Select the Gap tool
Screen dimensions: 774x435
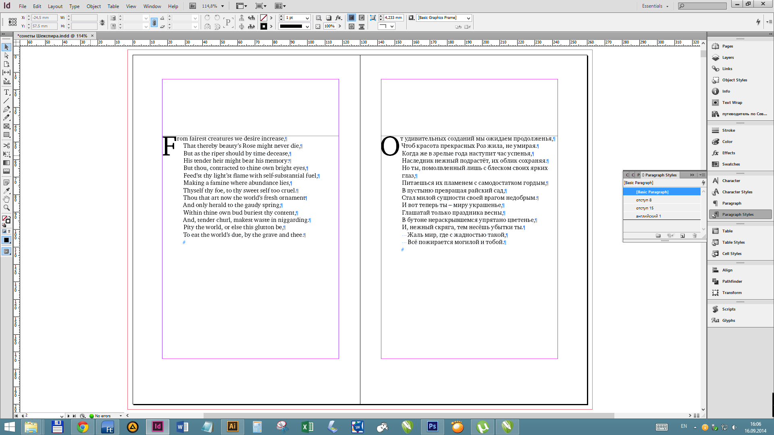point(6,72)
